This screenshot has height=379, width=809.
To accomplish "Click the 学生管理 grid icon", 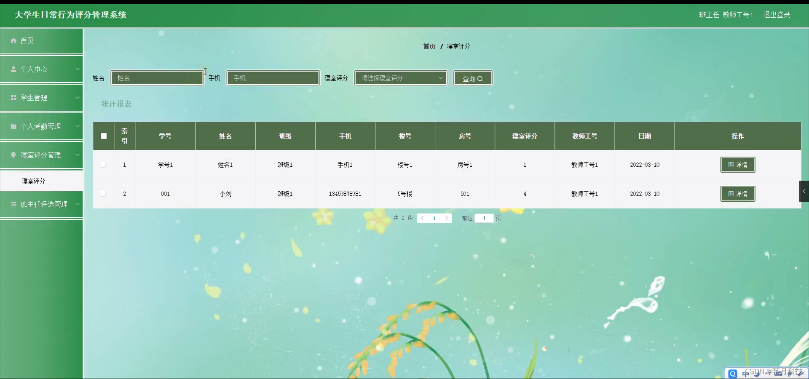I will tap(14, 98).
